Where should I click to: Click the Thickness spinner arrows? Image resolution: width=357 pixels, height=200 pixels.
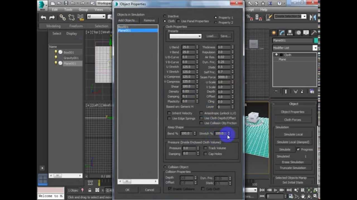[232, 47]
